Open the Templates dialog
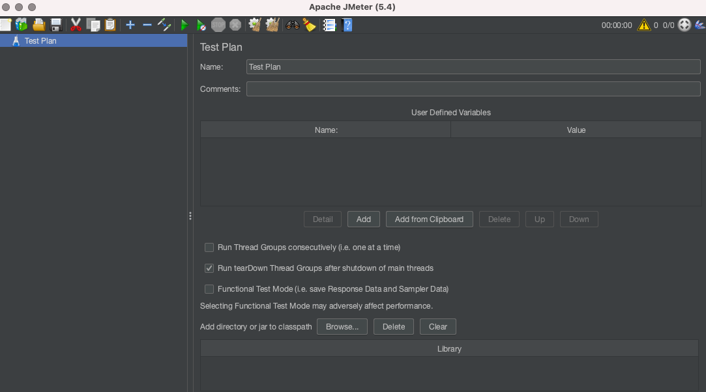The image size is (706, 392). [22, 24]
